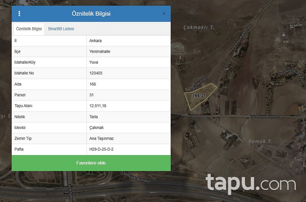Viewport: 306px width, 202px height.
Task: Click the Çakmak value in Mevkii row
Action: 96,127
